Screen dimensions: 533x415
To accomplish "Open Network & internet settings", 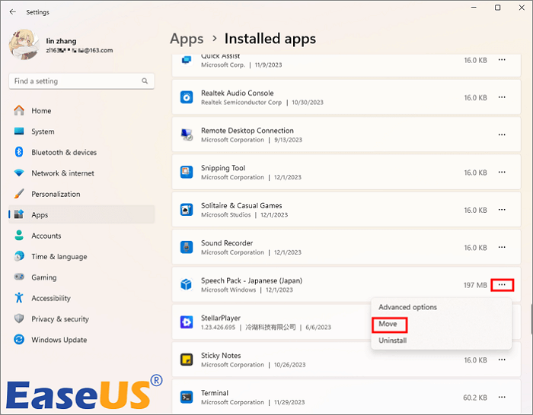I will pos(81,173).
